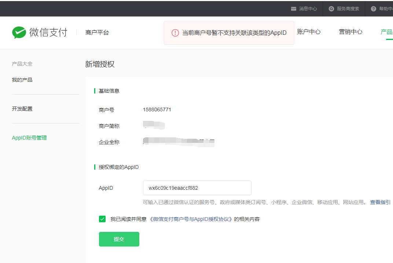The width and height of the screenshot is (393, 263).
Task: Switch to 产品 tab
Action: point(386,32)
